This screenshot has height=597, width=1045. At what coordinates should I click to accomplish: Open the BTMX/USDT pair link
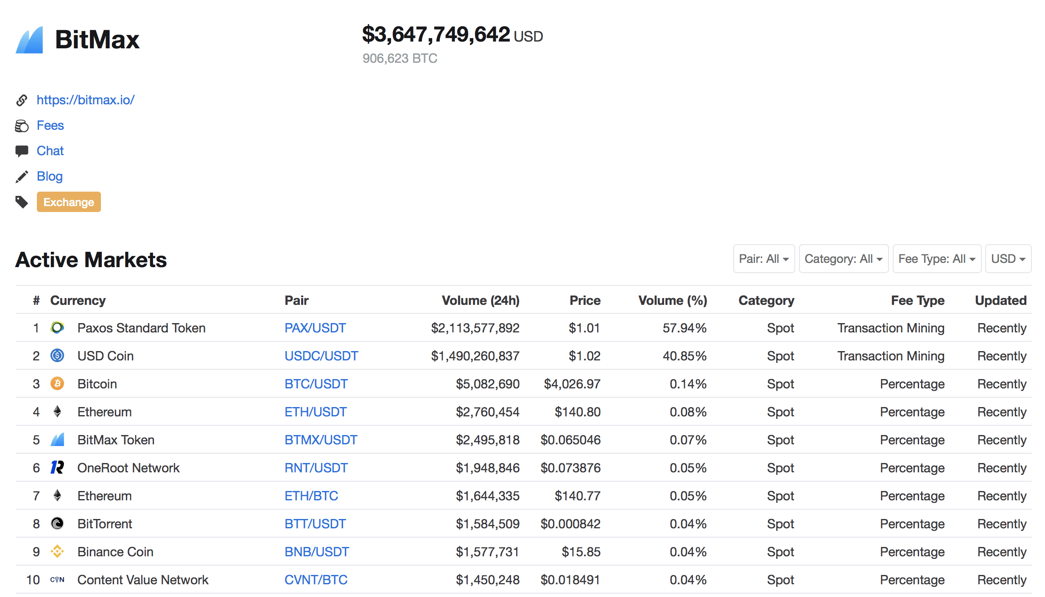pos(321,440)
